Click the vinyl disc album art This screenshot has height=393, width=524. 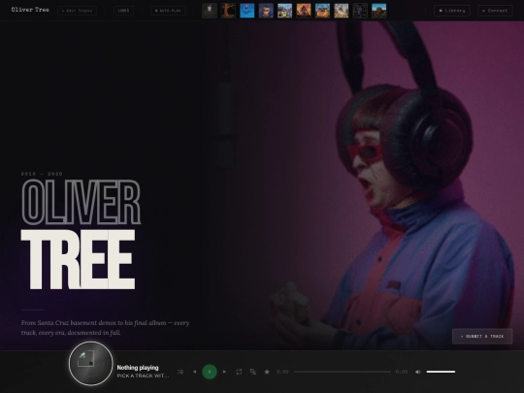(91, 364)
